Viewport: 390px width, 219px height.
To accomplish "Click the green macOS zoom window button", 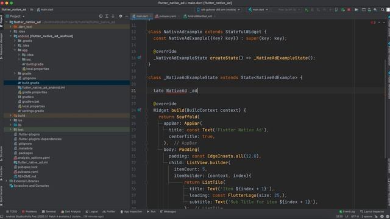I will pos(12,3).
